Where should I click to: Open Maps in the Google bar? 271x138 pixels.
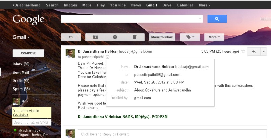point(87,5)
